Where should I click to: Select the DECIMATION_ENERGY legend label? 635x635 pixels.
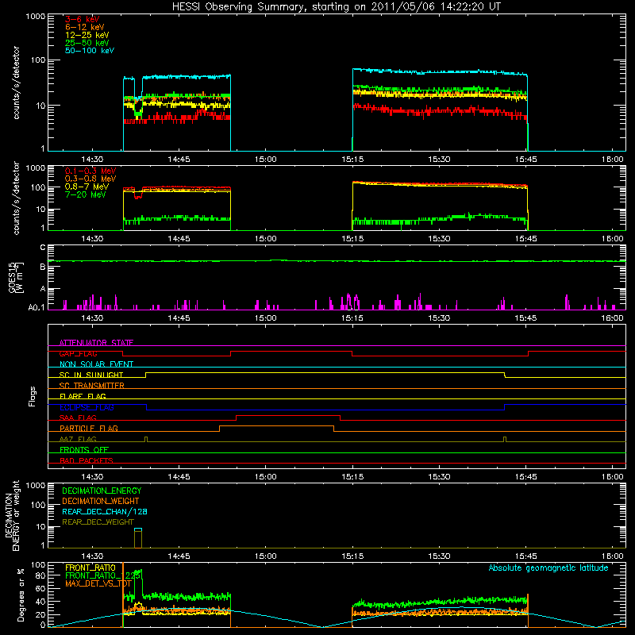point(102,491)
